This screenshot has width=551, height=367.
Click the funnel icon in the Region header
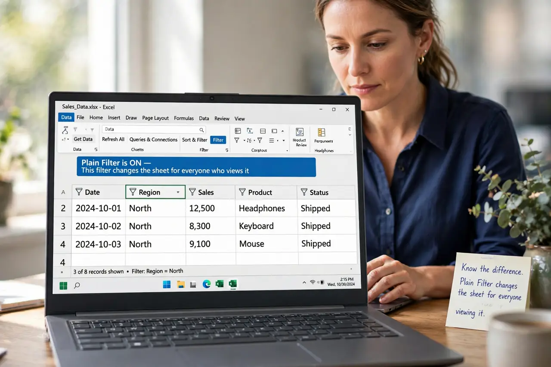click(133, 192)
